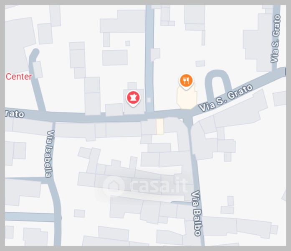This screenshot has width=291, height=251.
Task: Click the U-shaped cul-de-sac road
Action: tap(218, 83)
